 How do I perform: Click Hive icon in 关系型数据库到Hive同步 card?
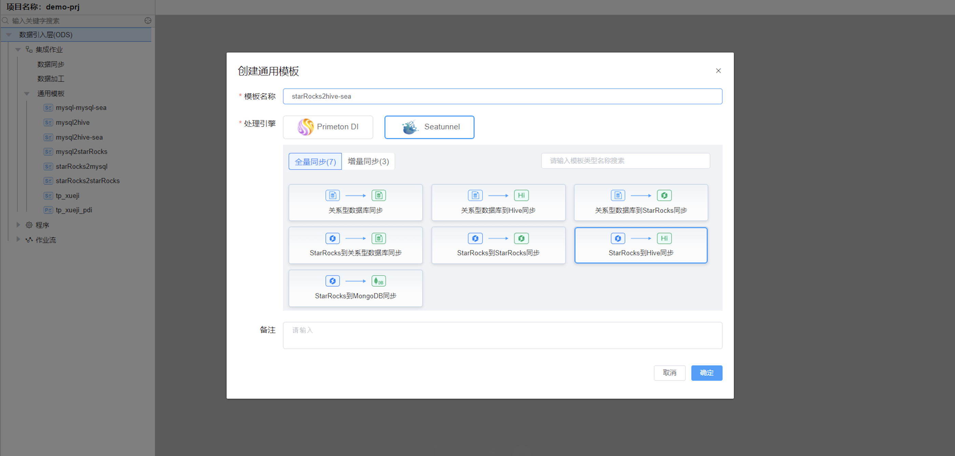pyautogui.click(x=521, y=195)
